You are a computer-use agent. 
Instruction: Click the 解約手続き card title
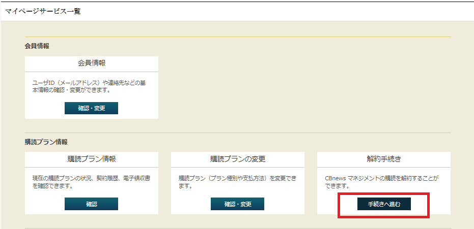pyautogui.click(x=383, y=159)
